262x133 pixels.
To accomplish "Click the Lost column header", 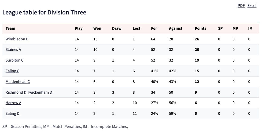I will 136,28.
